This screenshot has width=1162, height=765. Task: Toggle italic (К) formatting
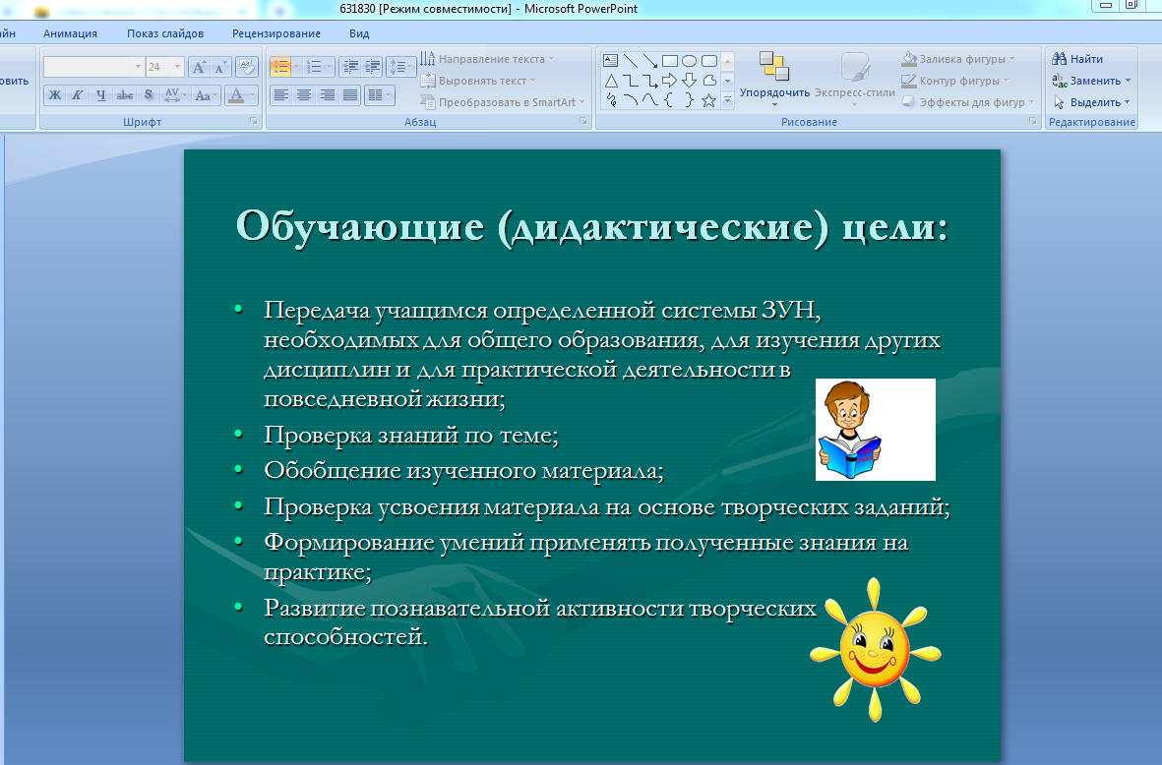pyautogui.click(x=77, y=94)
